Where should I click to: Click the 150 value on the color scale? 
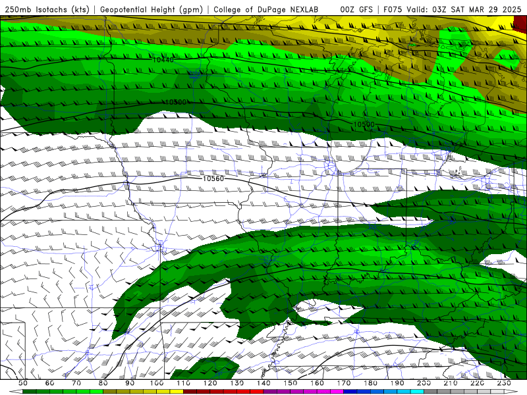(291, 383)
